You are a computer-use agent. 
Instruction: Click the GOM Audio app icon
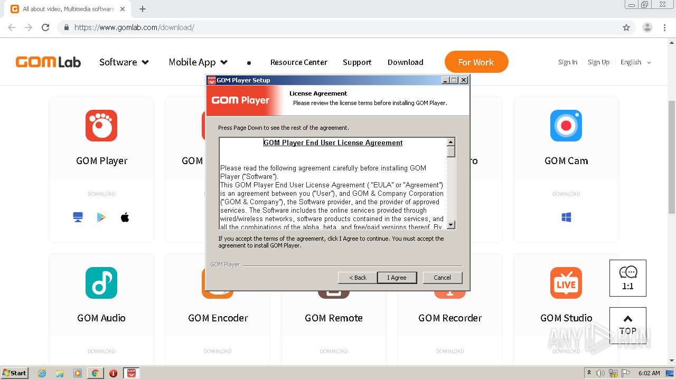[101, 283]
